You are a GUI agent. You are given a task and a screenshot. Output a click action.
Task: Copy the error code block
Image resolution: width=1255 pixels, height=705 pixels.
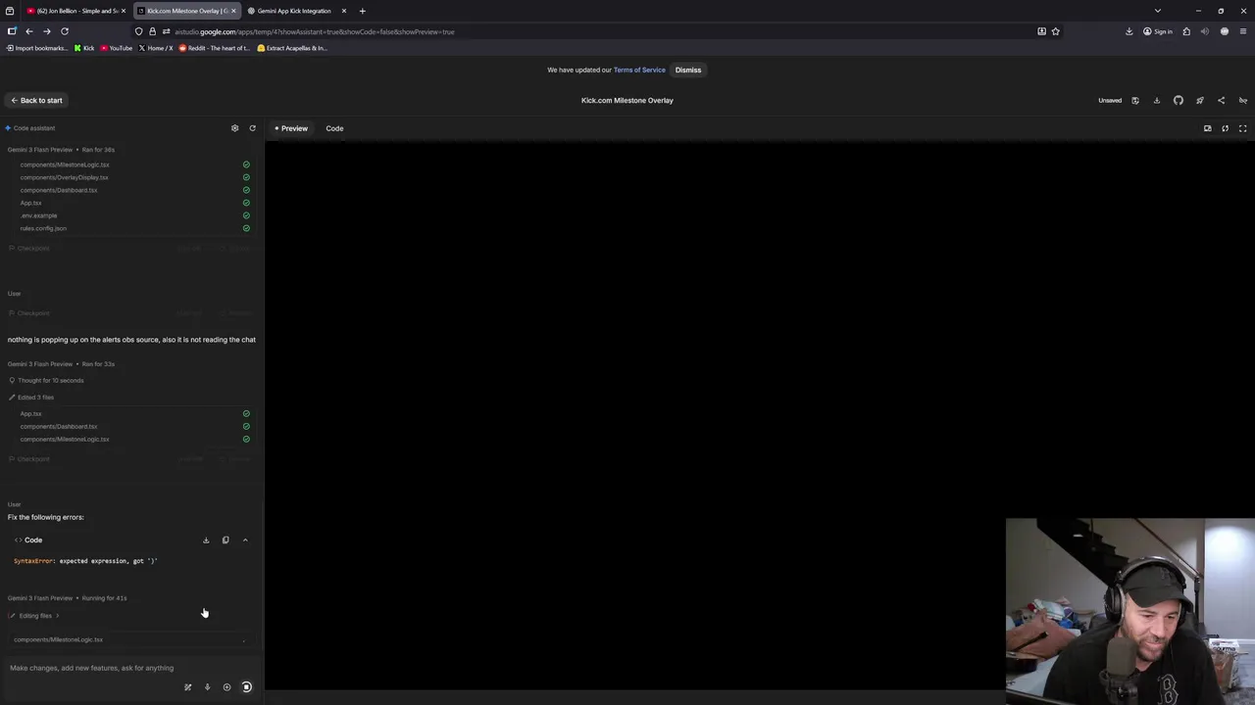pyautogui.click(x=226, y=540)
